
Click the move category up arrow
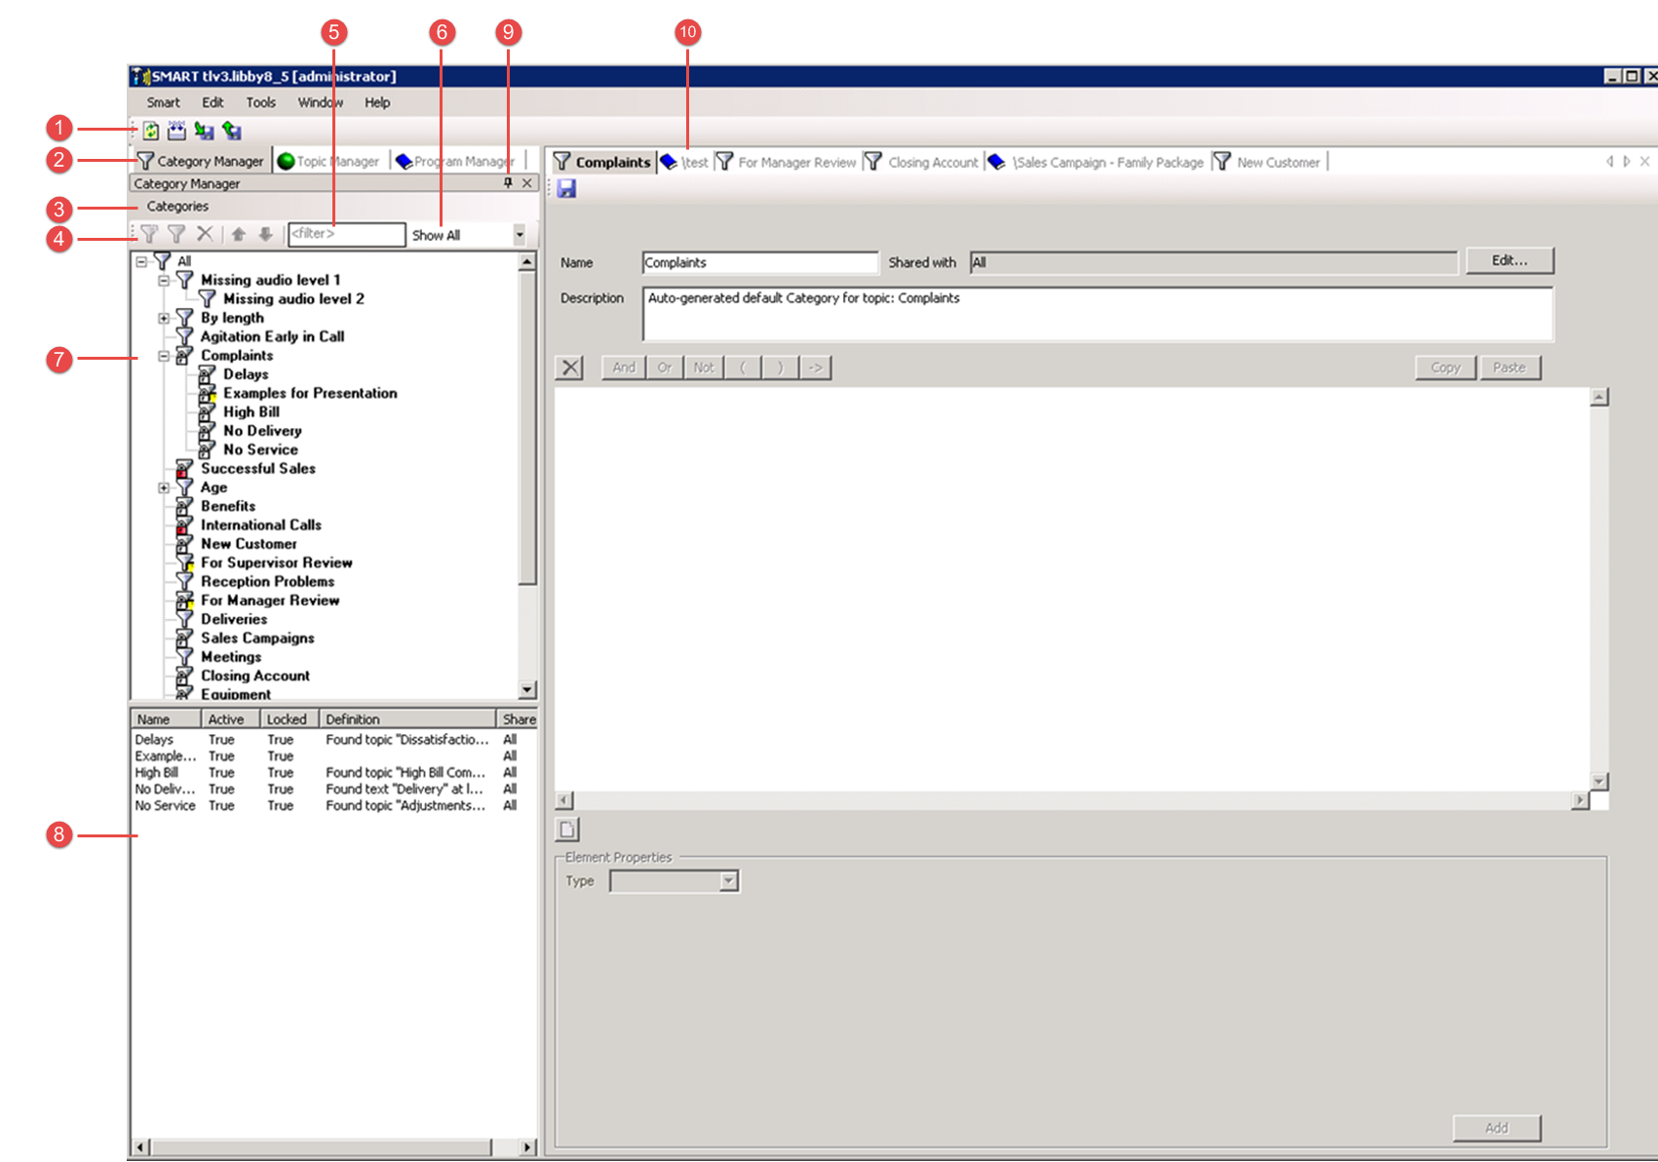pyautogui.click(x=238, y=234)
